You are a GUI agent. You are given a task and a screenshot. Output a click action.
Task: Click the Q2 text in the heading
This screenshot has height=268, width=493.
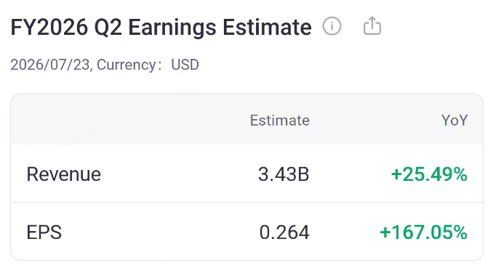pos(108,28)
